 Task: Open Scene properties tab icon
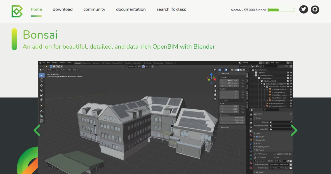tap(251, 131)
